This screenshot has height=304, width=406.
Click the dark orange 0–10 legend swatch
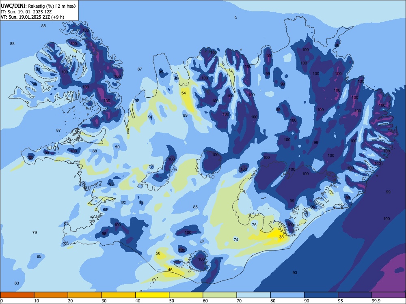pos(17,295)
